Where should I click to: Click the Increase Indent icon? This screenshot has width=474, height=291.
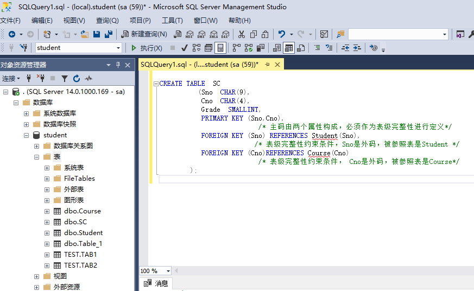357,48
